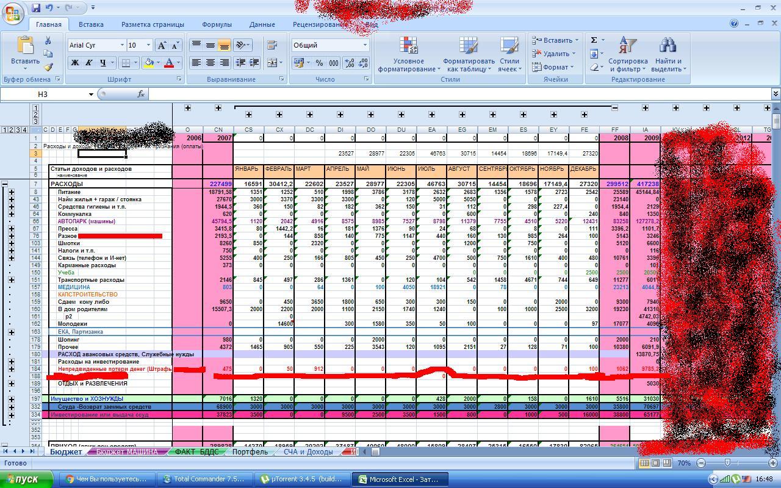Select the Format Painter brush
This screenshot has width=781, height=488.
click(x=48, y=67)
